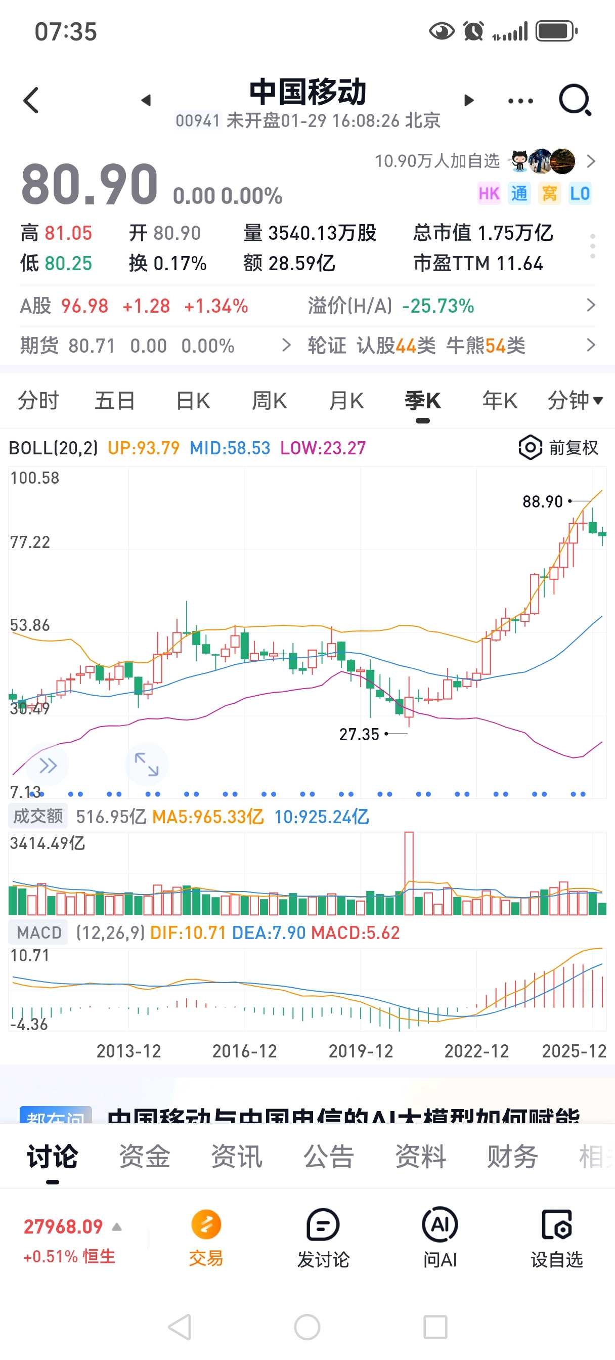Open the 资讯 news tab
The width and height of the screenshot is (615, 1360).
coord(237,1156)
